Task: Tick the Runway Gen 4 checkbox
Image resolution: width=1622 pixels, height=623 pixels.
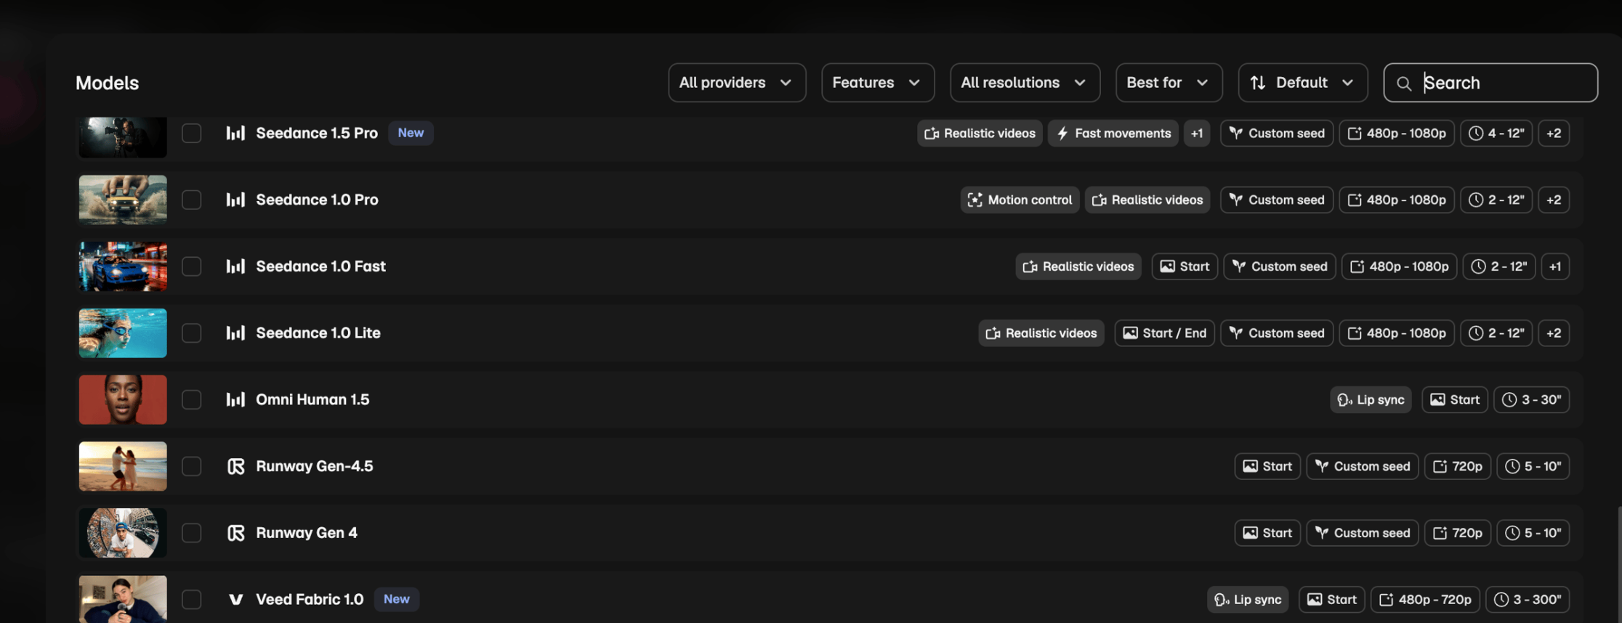Action: click(192, 533)
